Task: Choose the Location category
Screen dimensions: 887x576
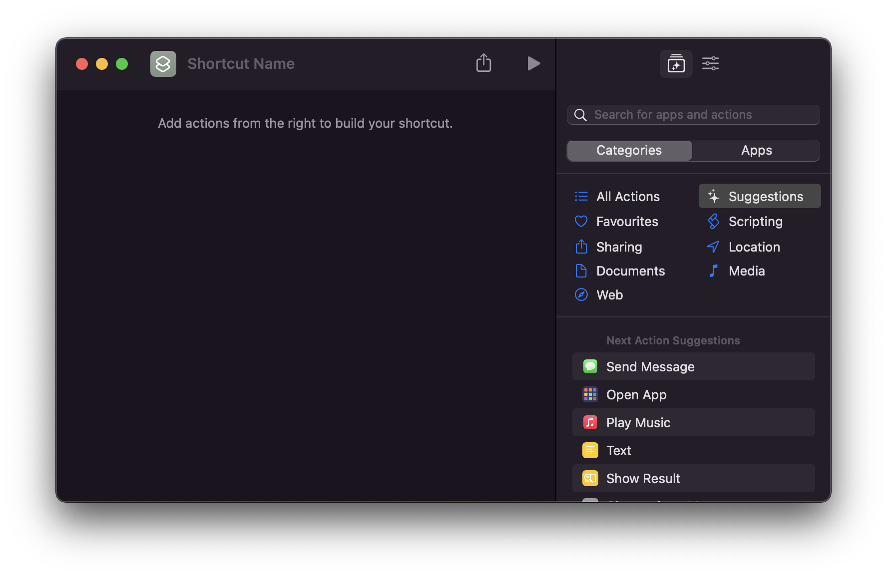Action: pos(754,247)
